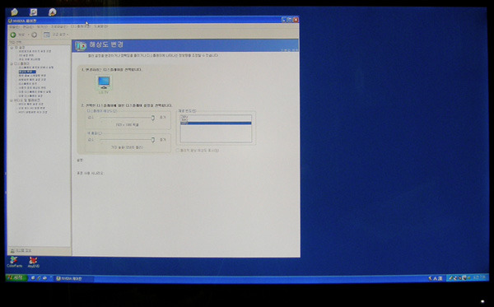Click the grey Forward arrow in the toolbar
This screenshot has width=494, height=307.
click(x=34, y=35)
